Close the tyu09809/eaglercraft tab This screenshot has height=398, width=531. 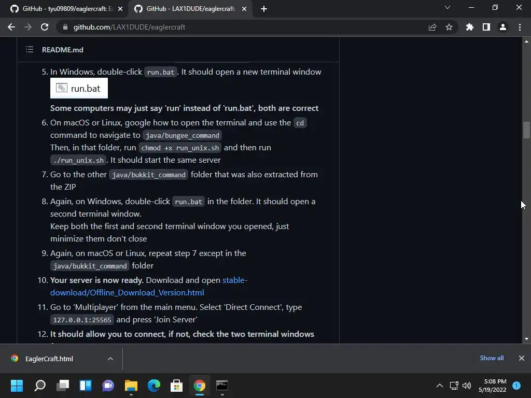pos(120,9)
